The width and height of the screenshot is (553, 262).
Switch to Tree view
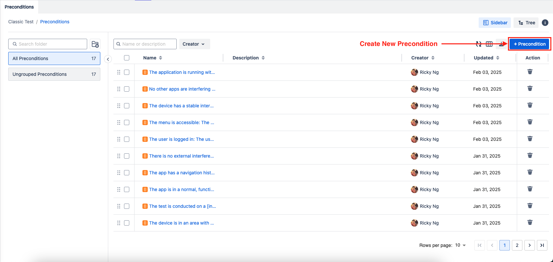click(x=526, y=23)
